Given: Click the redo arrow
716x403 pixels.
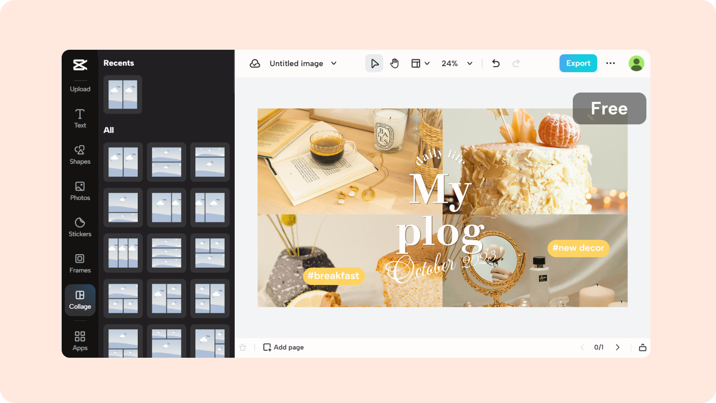Looking at the screenshot, I should coord(516,63).
